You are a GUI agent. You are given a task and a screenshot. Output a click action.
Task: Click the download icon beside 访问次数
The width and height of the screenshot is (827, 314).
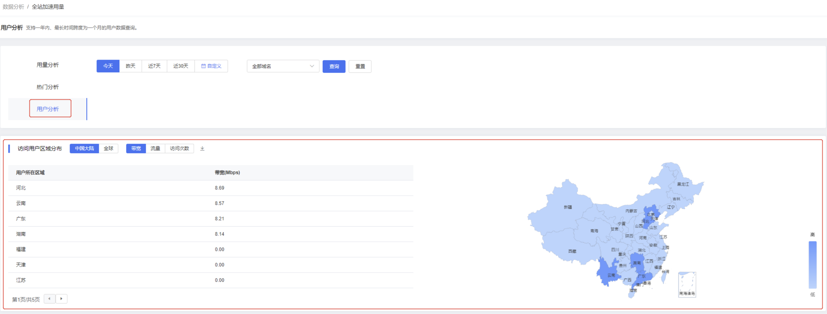pos(202,148)
